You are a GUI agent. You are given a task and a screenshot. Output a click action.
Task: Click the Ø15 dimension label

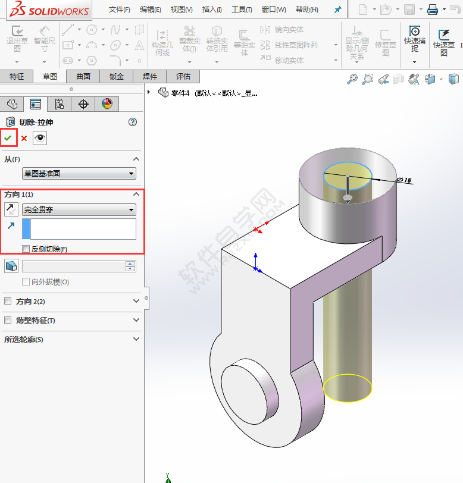coord(405,180)
